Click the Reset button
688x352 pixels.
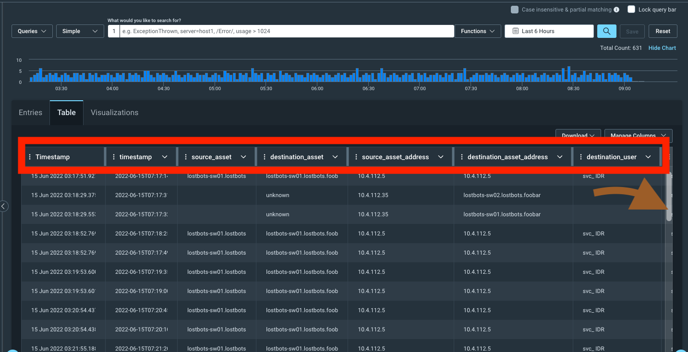[x=663, y=31]
